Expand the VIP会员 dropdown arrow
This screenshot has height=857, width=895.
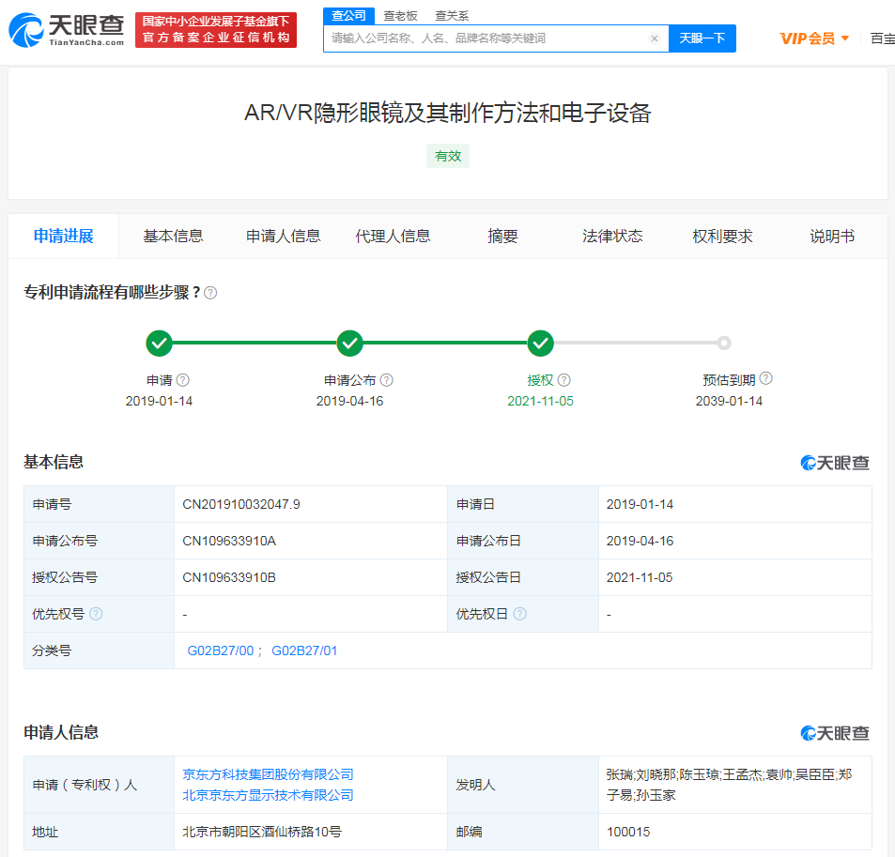[x=845, y=38]
